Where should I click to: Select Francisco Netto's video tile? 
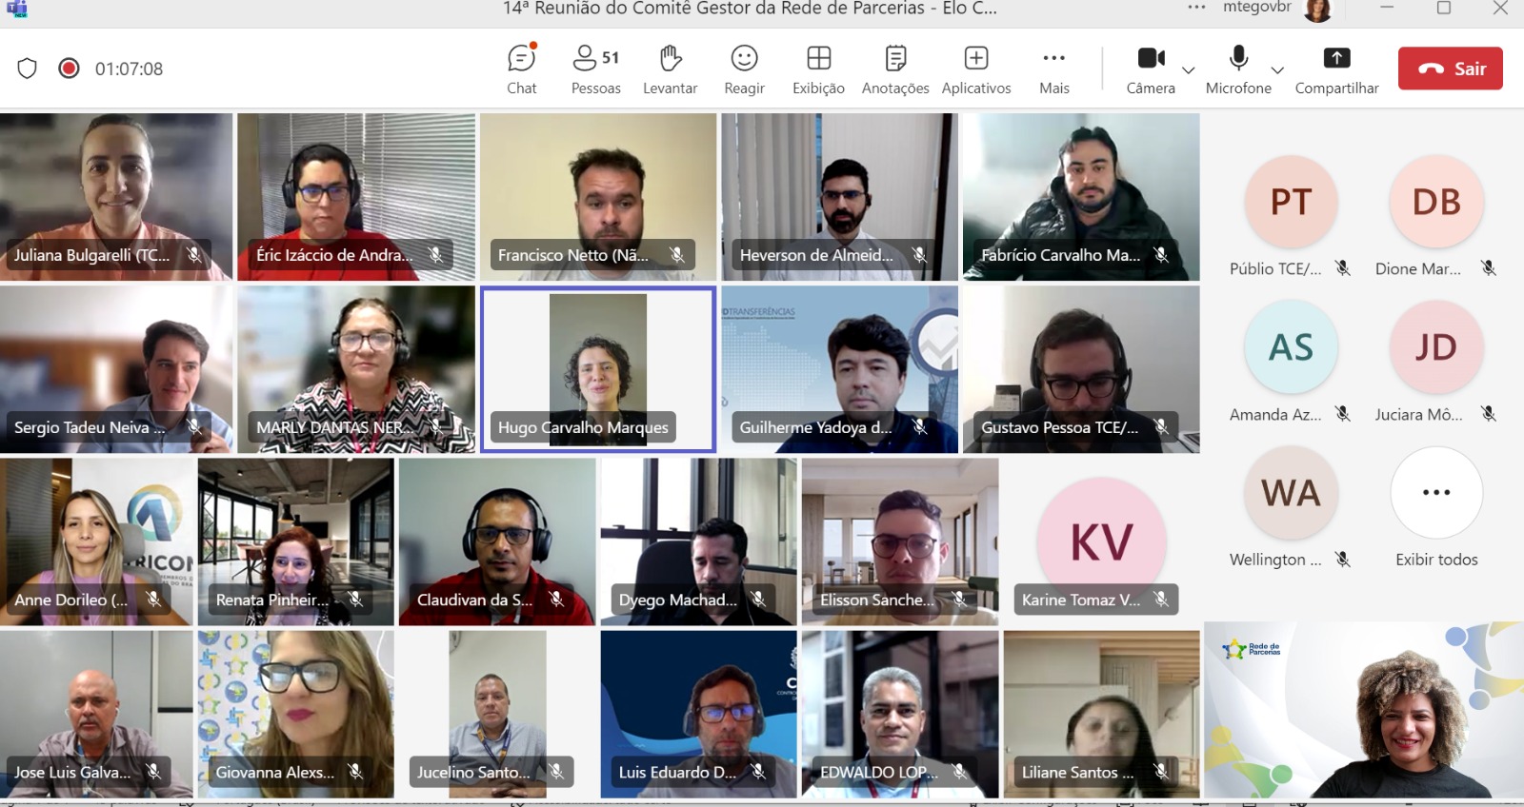pyautogui.click(x=598, y=197)
